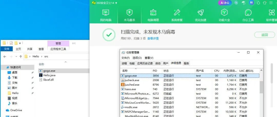This screenshot has width=277, height=117.
Task: Open 服务 tab in Task Manager
Action: click(186, 63)
